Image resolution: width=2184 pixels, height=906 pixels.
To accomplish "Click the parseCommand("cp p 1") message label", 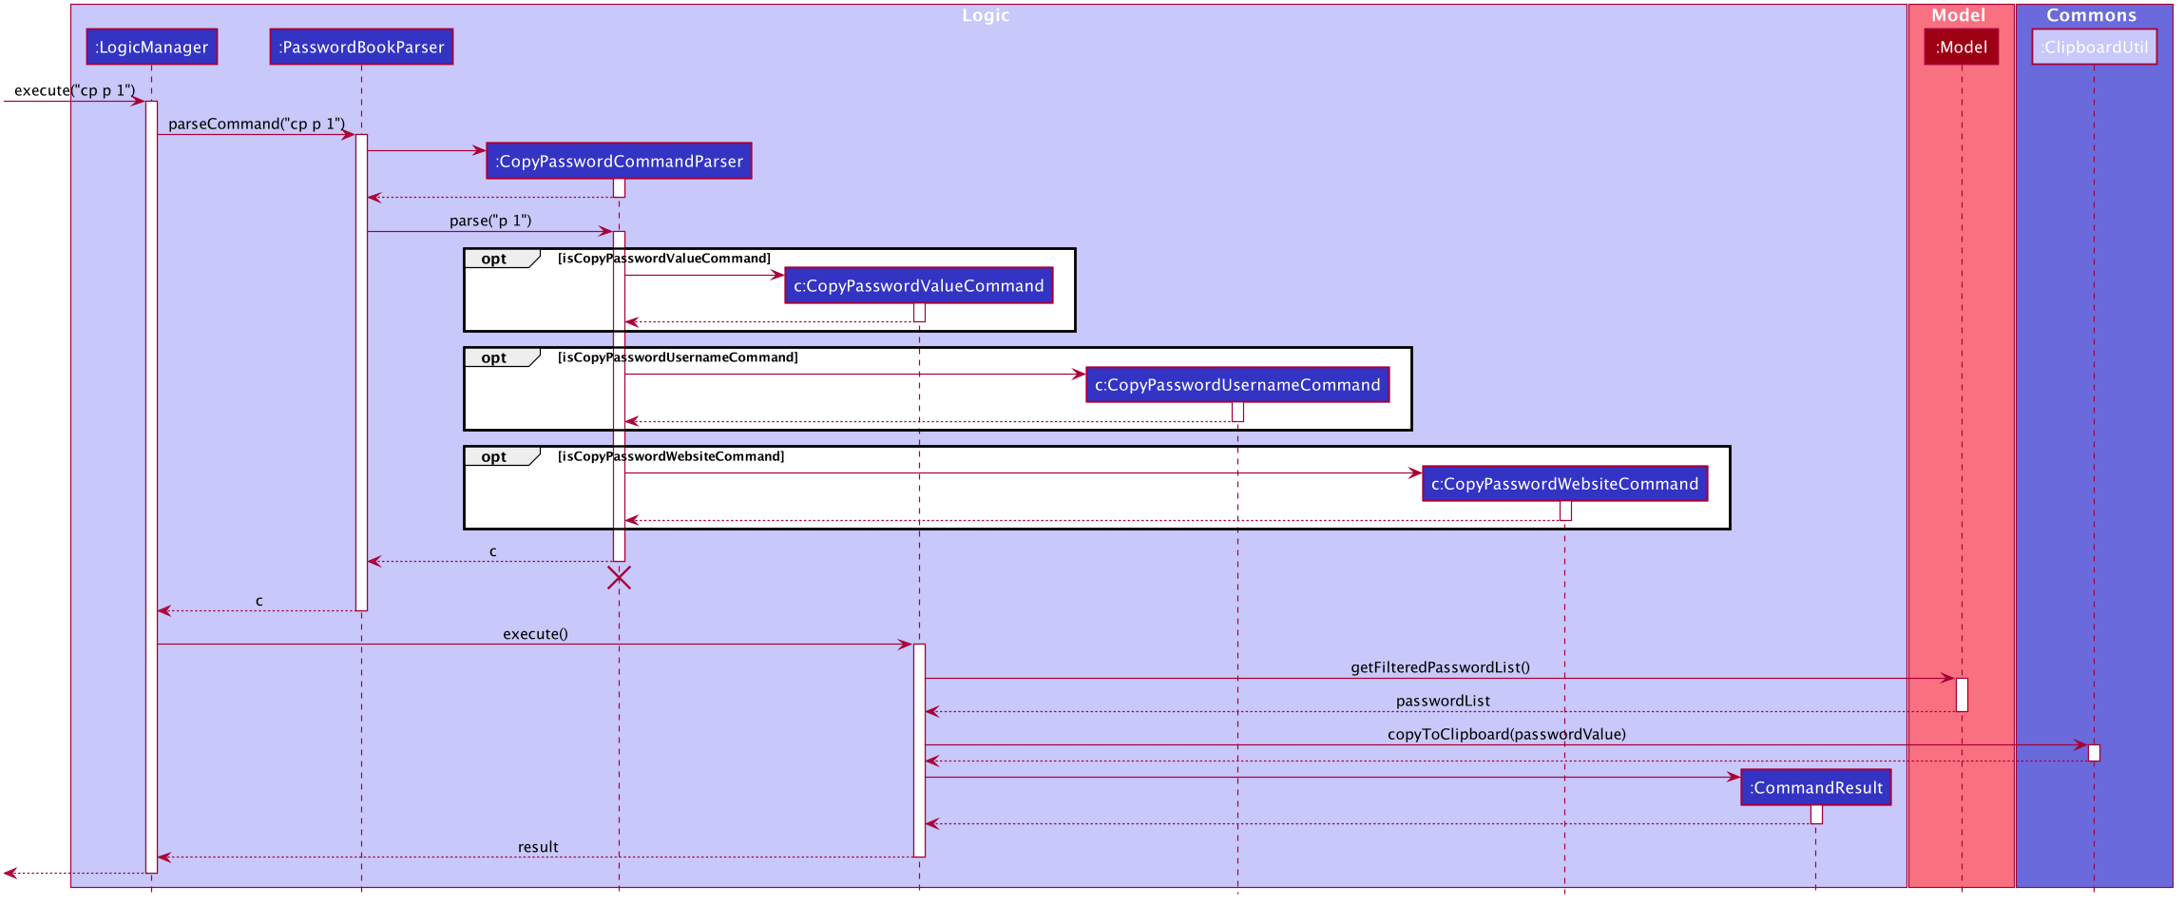I will pyautogui.click(x=257, y=124).
